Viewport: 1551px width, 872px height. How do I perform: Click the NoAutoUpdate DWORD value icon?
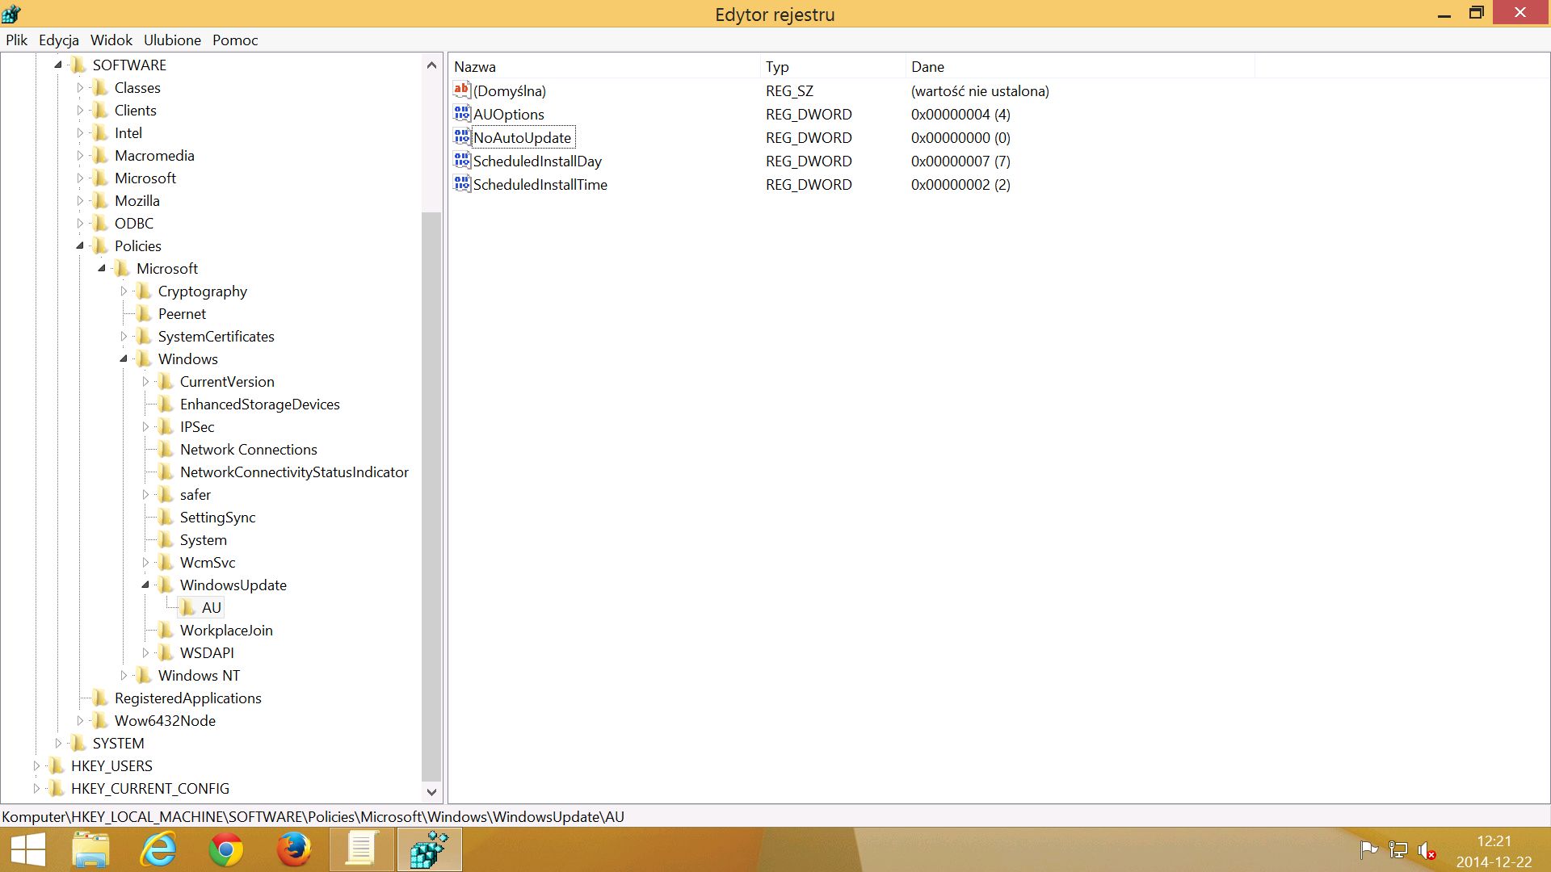click(462, 137)
